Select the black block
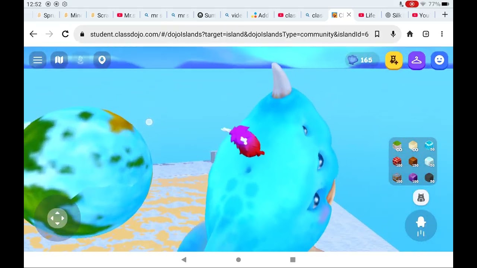 tap(429, 178)
